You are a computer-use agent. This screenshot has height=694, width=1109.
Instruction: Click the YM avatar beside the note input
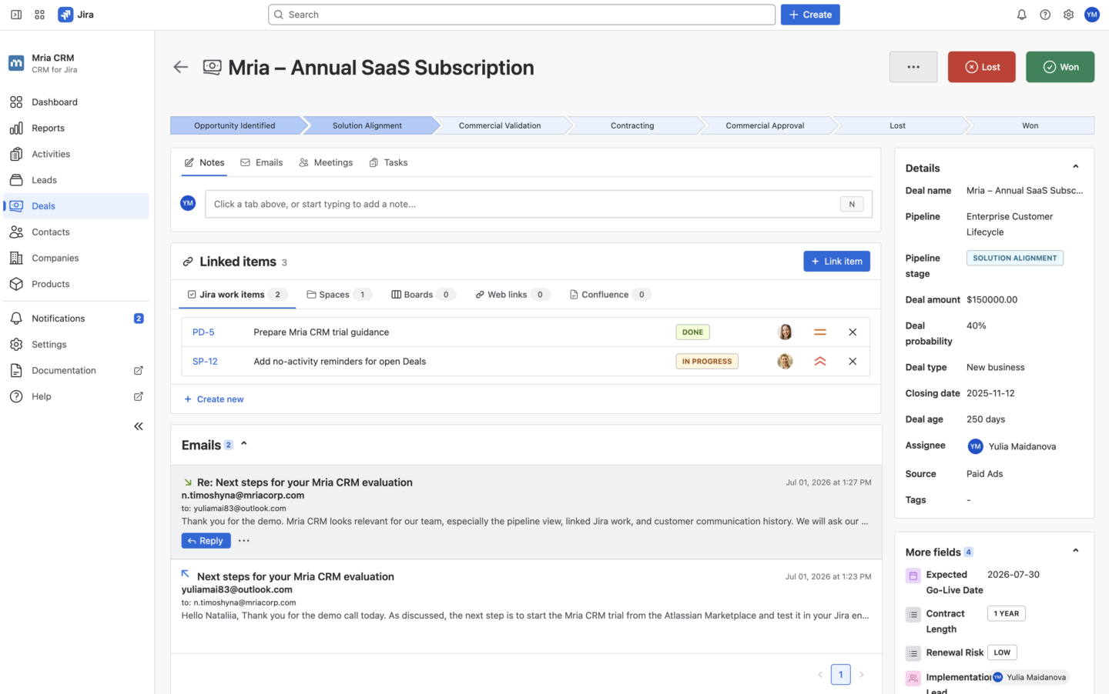(188, 203)
